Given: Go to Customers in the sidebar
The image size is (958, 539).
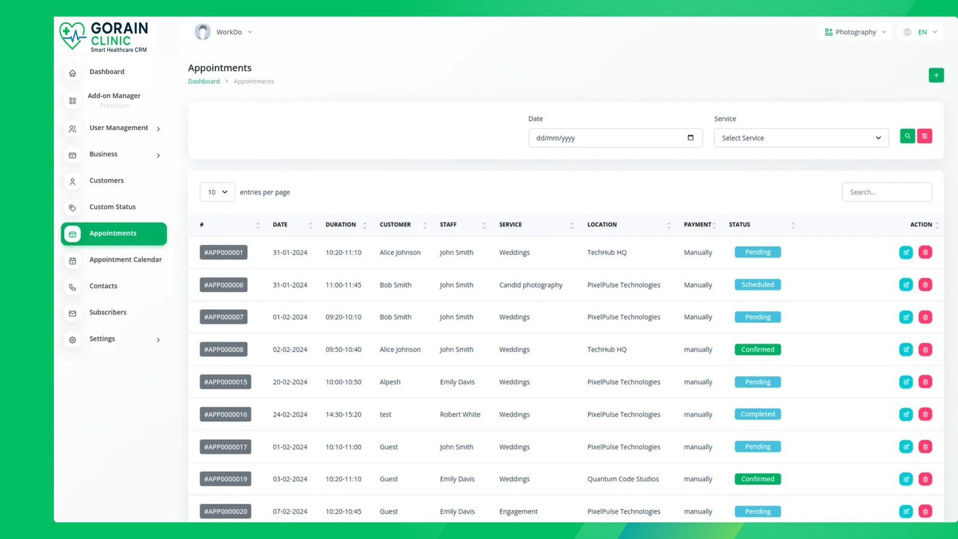Looking at the screenshot, I should click(x=107, y=181).
